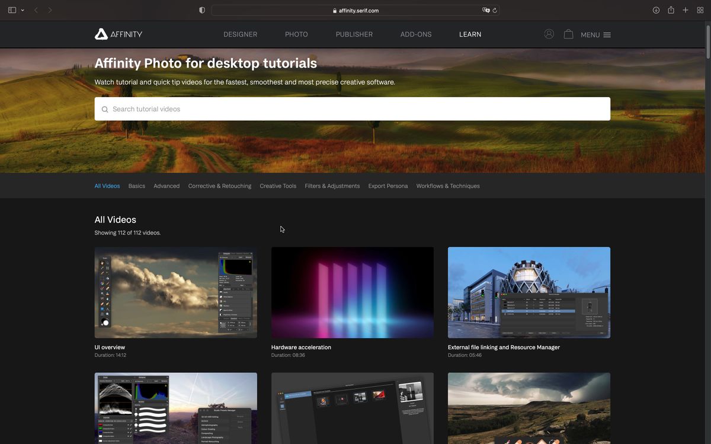Select the Filters & Adjustments category
The image size is (711, 444).
click(332, 185)
